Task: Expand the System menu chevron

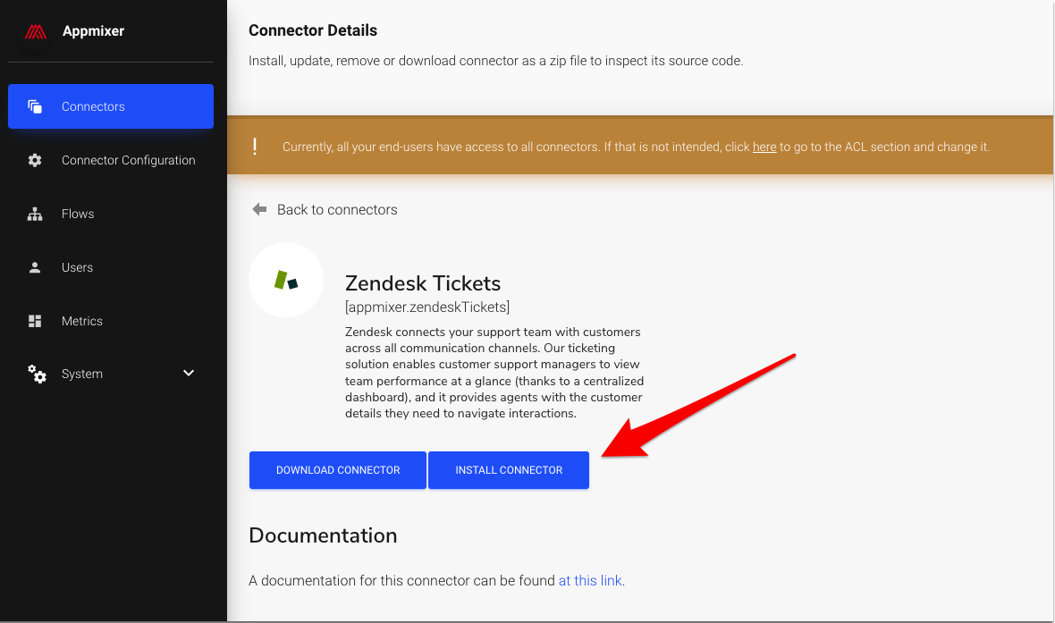Action: pos(189,373)
